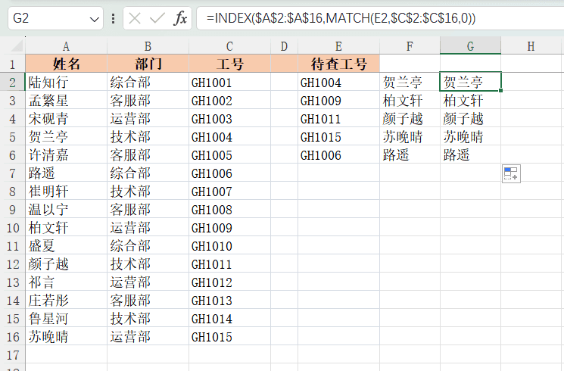Select cell GH1008

[229, 210]
